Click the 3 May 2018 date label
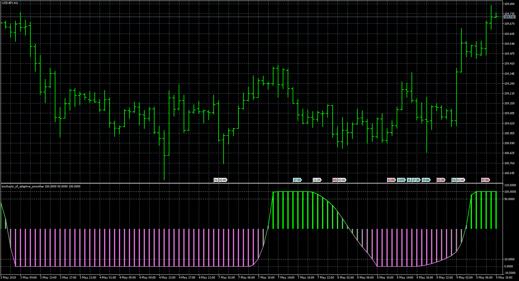519x281 pixels. [x=9, y=278]
